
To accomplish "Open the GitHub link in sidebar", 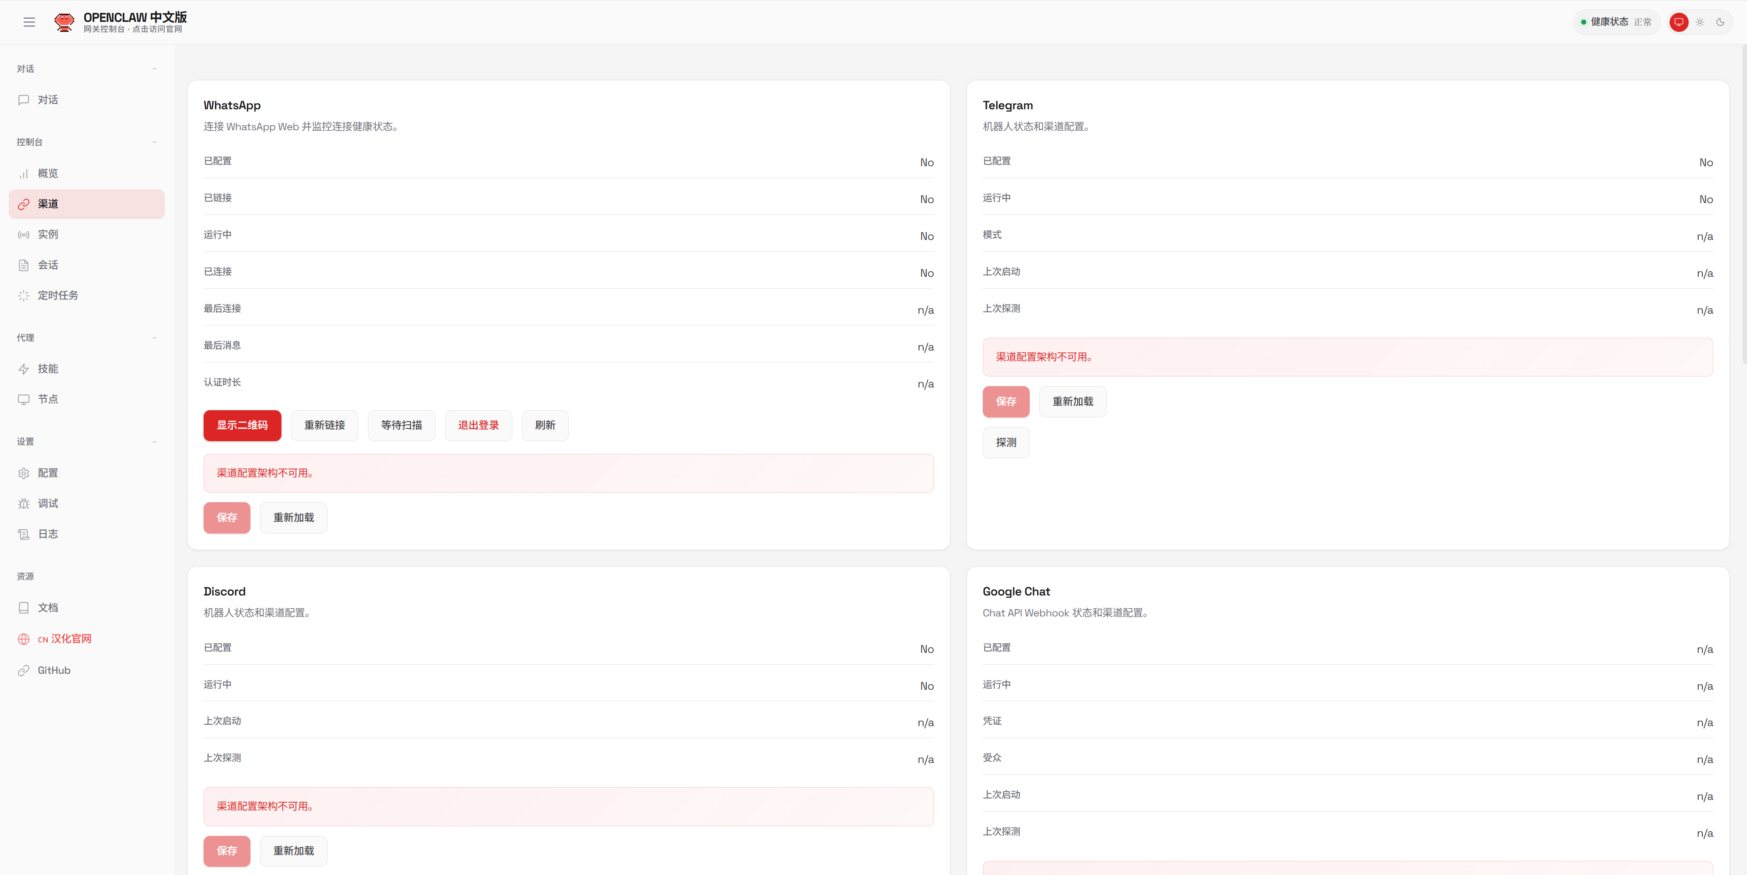I will point(54,670).
